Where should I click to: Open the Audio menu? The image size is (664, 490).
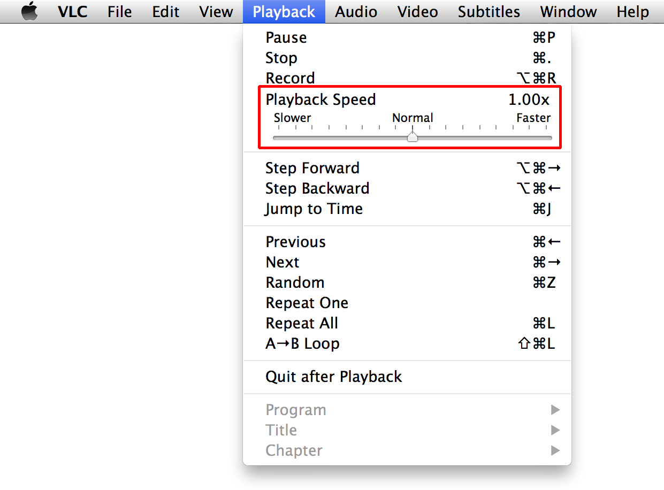coord(355,11)
